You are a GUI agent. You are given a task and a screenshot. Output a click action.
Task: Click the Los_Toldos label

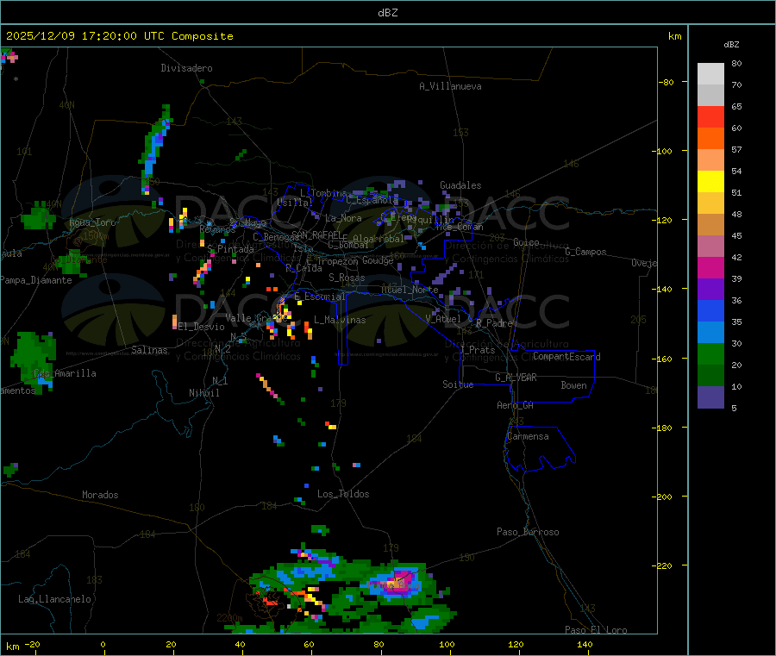point(343,494)
